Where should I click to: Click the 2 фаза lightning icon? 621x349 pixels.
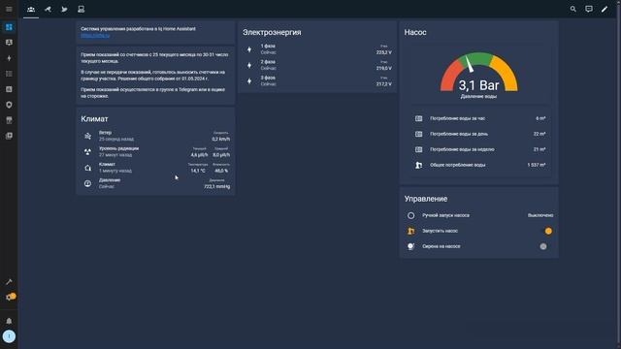[249, 65]
